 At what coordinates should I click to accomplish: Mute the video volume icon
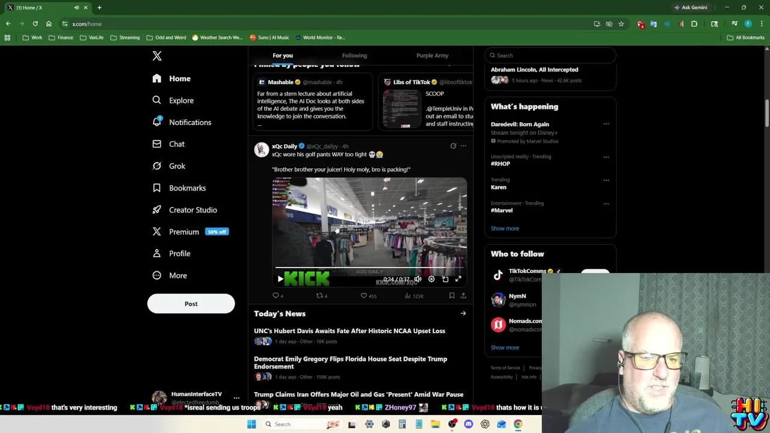(x=417, y=279)
